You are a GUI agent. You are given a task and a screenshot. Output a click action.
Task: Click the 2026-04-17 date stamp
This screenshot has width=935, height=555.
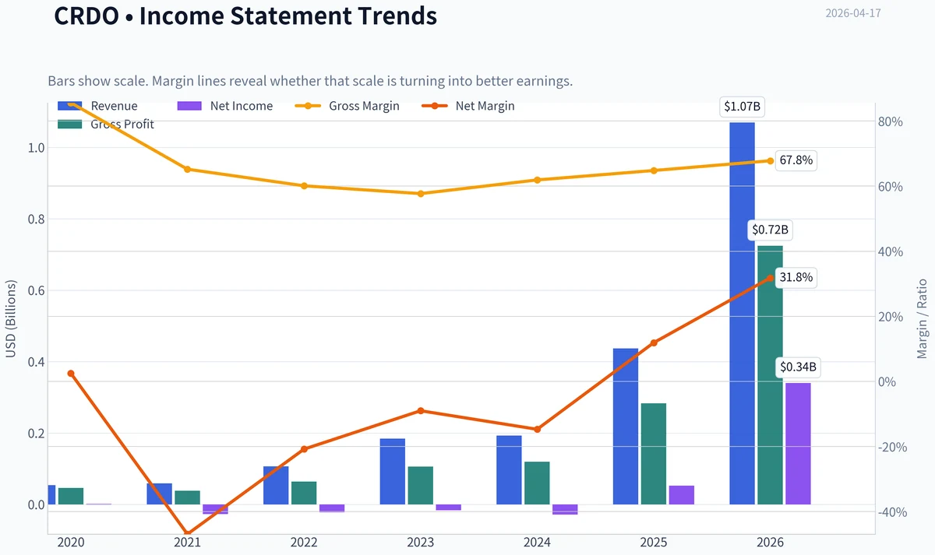pyautogui.click(x=853, y=13)
